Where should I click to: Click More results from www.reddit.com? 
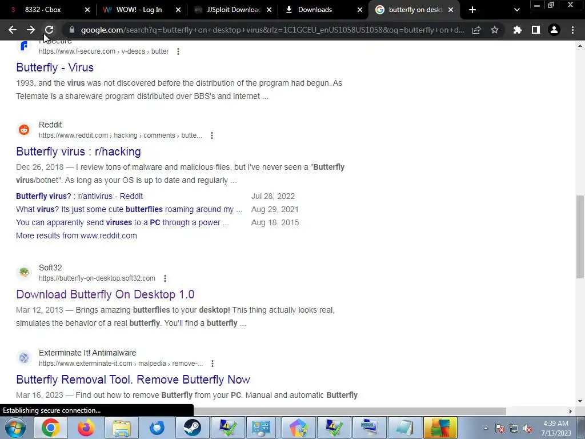click(77, 236)
